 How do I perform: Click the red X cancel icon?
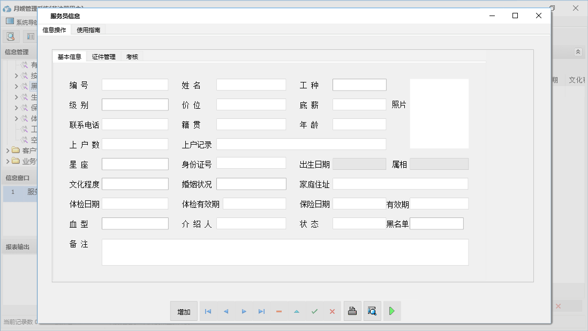[x=332, y=312]
